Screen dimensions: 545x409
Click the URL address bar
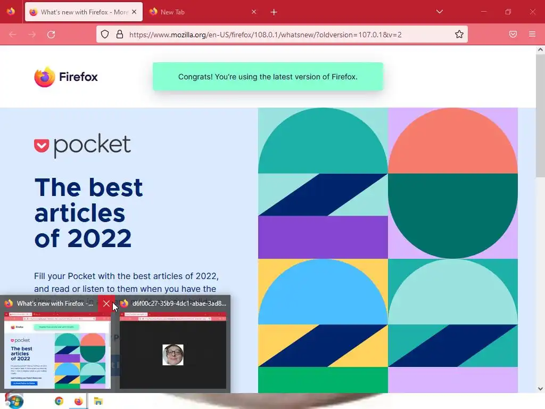tap(282, 35)
